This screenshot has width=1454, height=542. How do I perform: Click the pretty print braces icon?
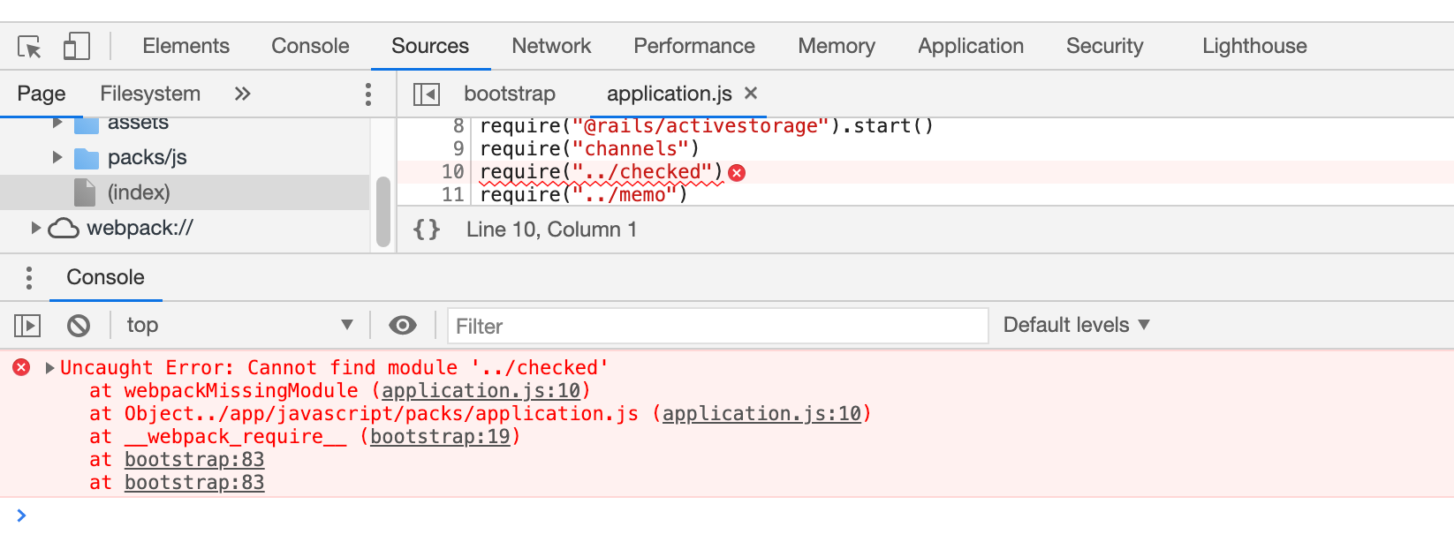[x=427, y=230]
